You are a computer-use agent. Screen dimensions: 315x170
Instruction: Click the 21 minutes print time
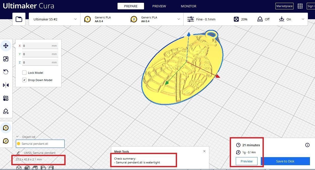251,145
